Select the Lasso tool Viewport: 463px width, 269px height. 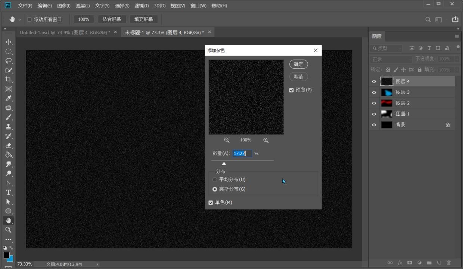pyautogui.click(x=8, y=61)
